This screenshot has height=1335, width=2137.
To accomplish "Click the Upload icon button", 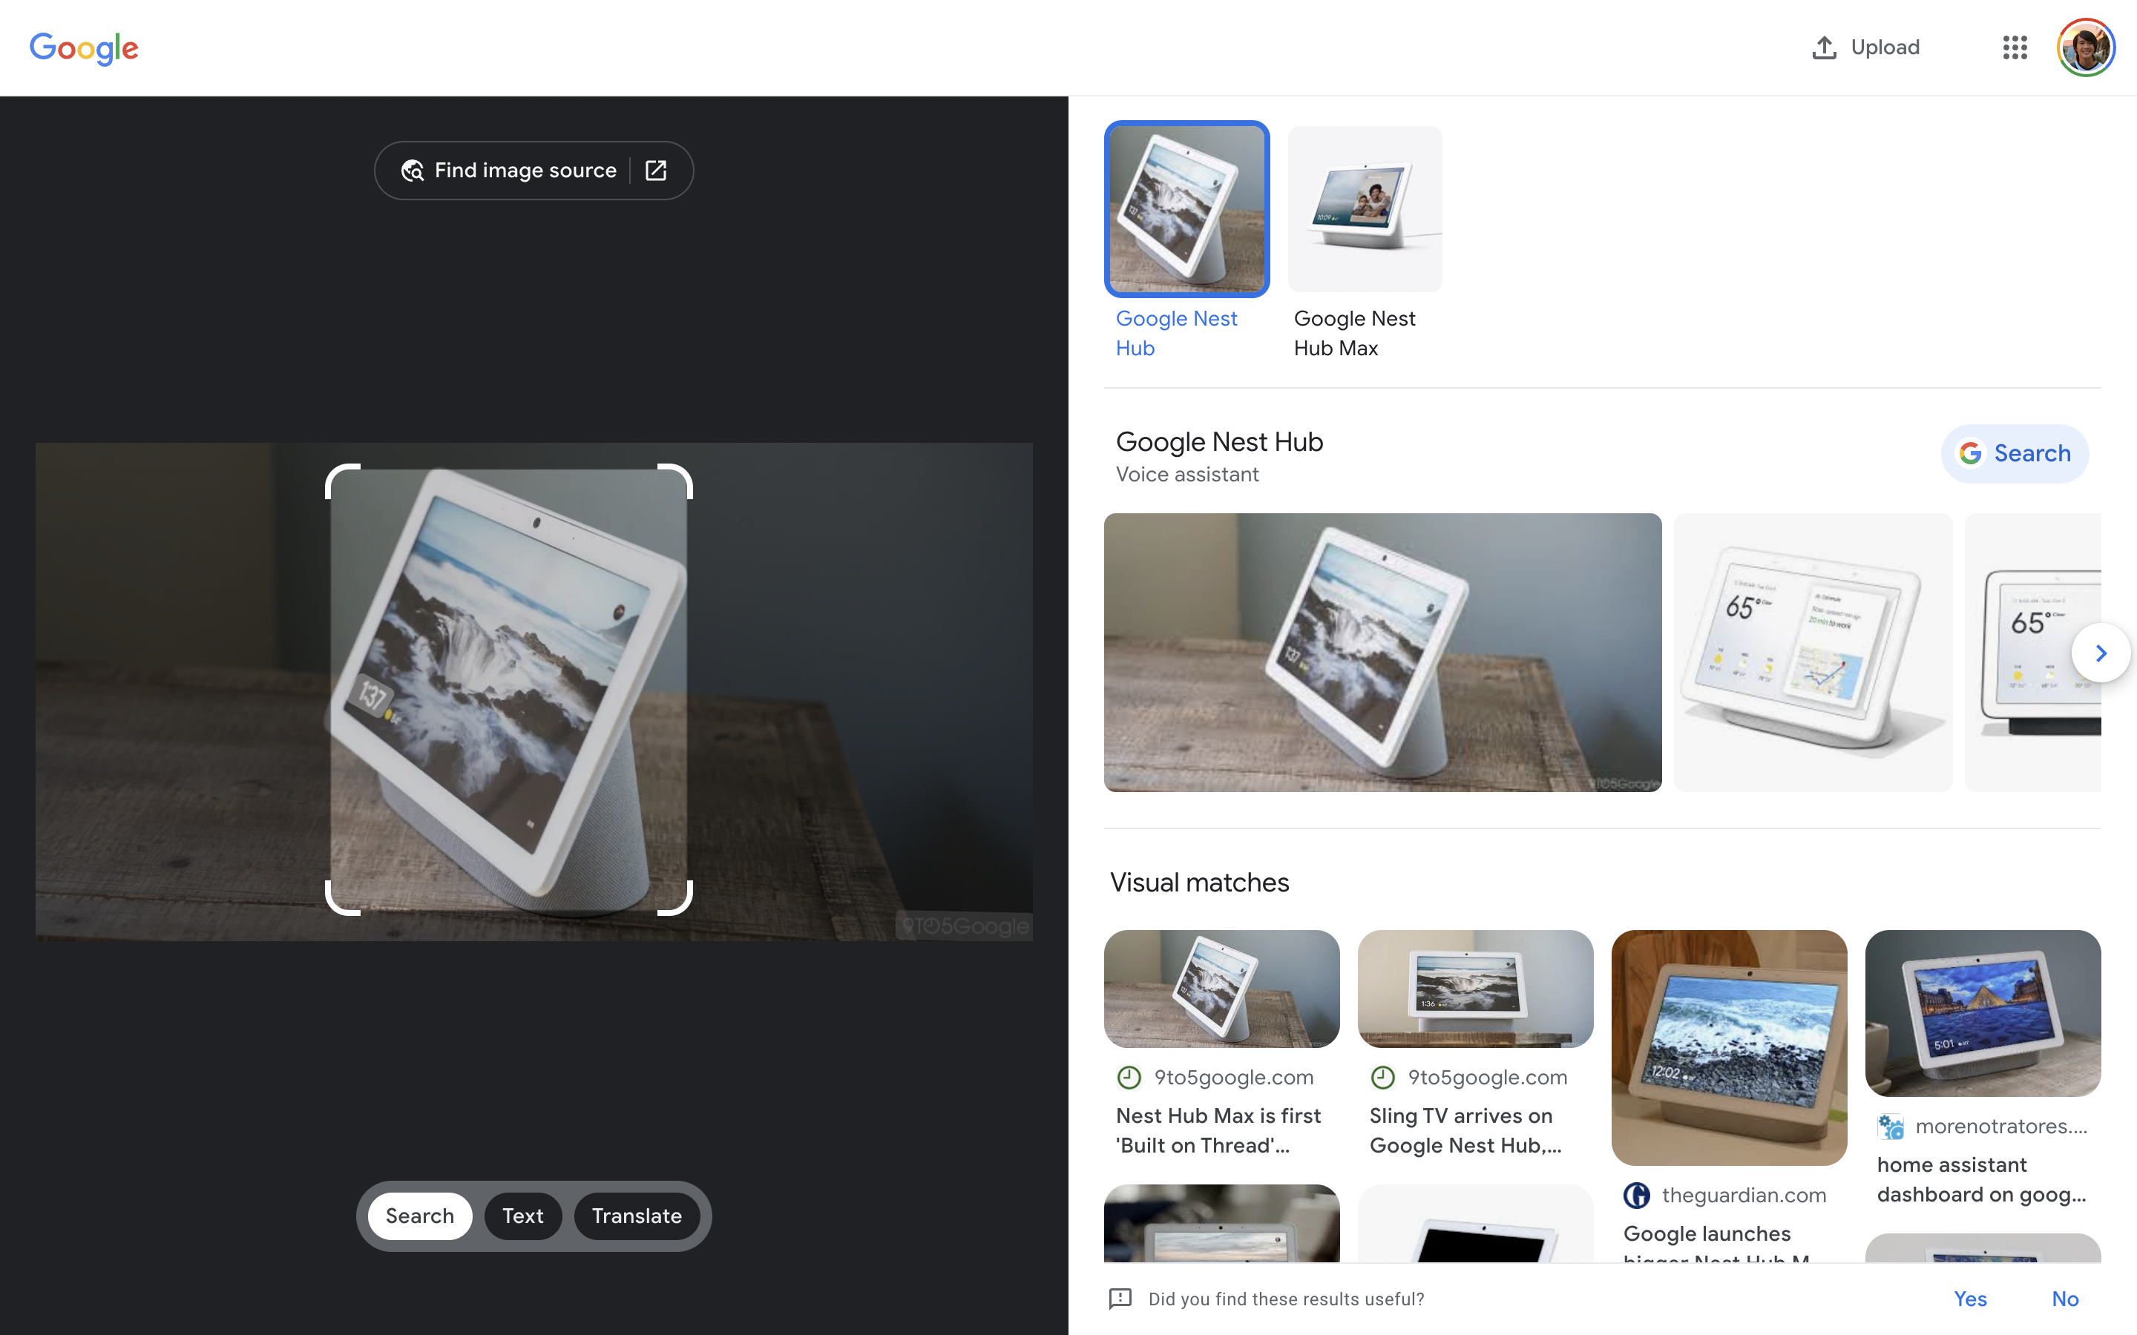I will 1824,47.
